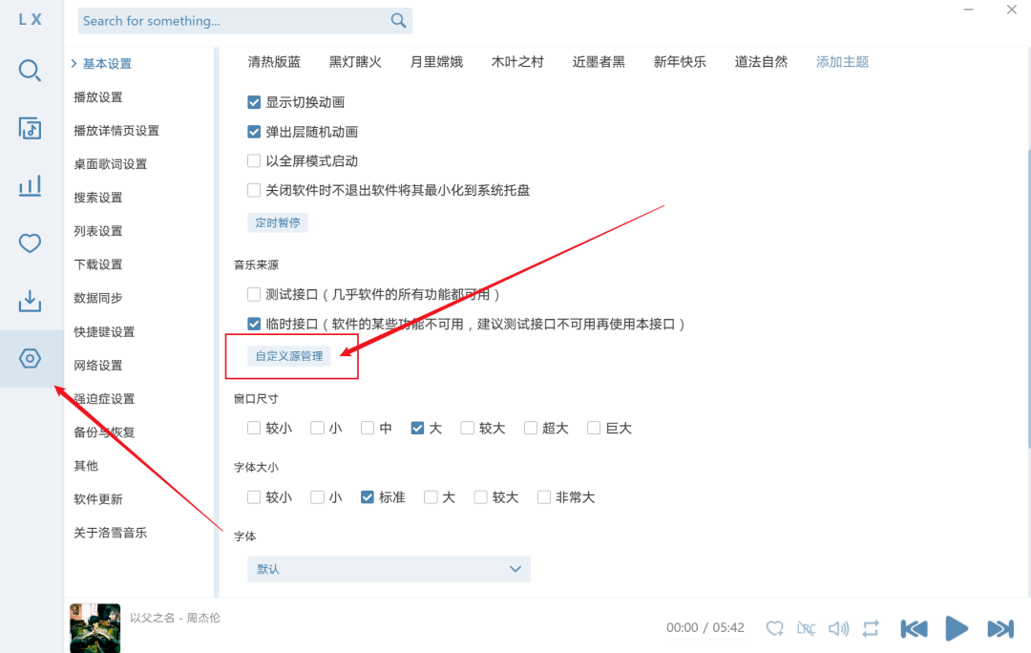
Task: Select 测试接口 music source option
Action: click(x=254, y=294)
